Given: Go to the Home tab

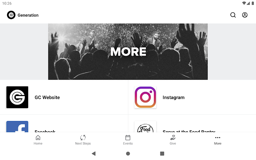Looking at the screenshot, I should (x=38, y=140).
